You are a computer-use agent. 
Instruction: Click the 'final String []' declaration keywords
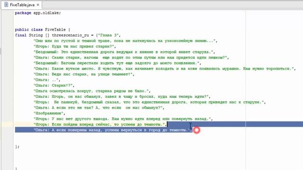(32, 35)
